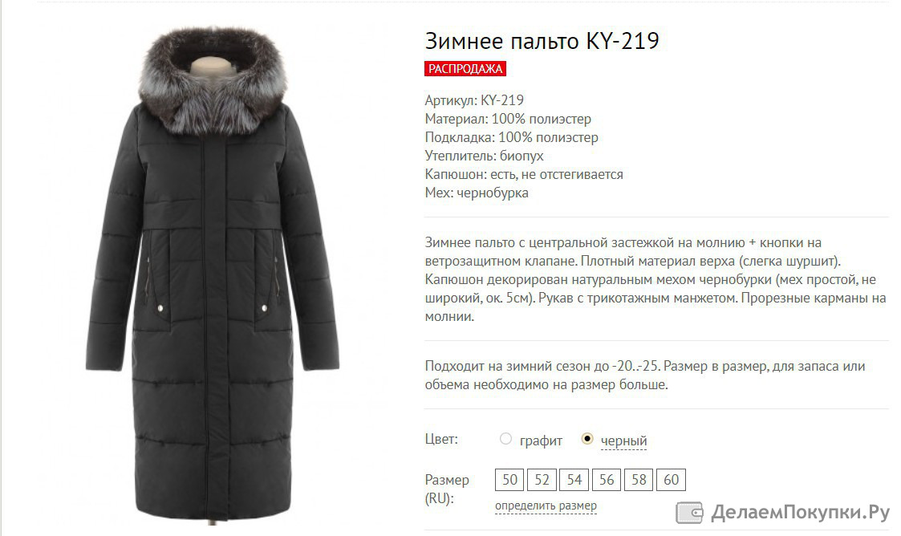
Task: Click the Зимнее пальто KY-219 title
Action: point(542,41)
